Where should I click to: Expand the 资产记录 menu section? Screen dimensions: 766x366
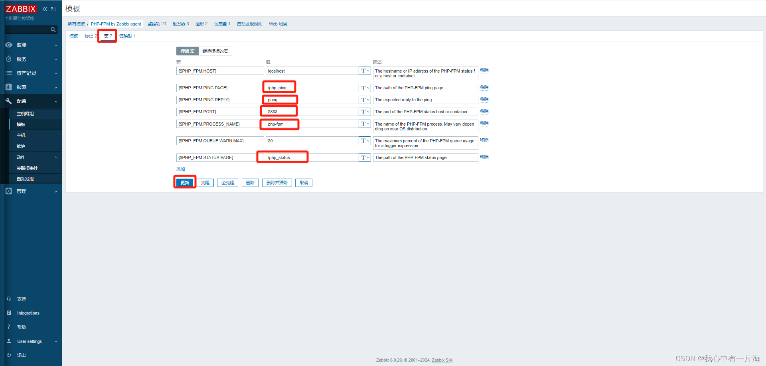[55, 73]
